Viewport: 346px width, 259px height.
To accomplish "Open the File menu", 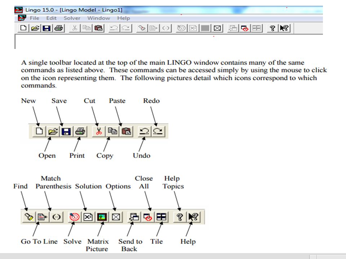I will tap(35, 18).
